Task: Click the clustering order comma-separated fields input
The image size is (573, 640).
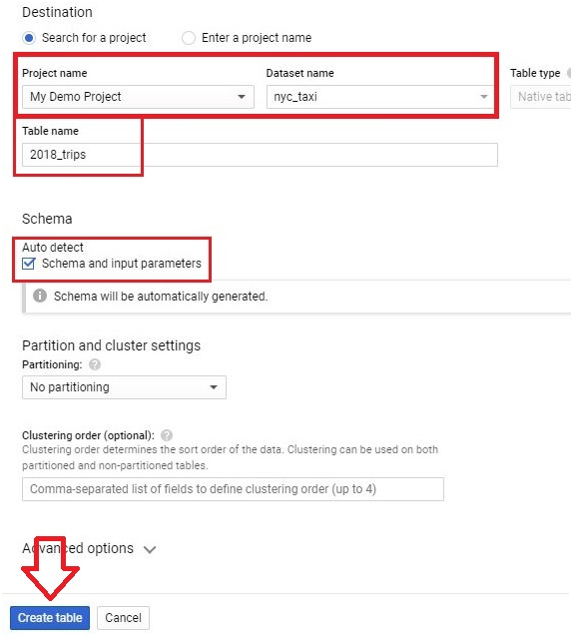Action: pyautogui.click(x=233, y=489)
